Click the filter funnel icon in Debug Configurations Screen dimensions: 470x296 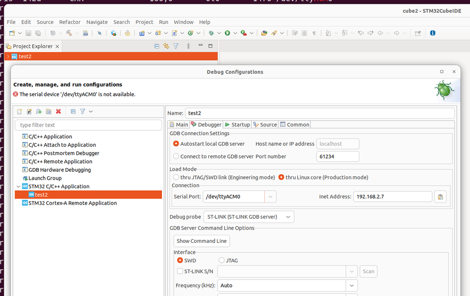pos(82,112)
